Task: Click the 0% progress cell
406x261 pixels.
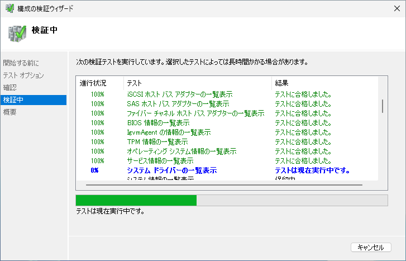Action: click(95, 170)
